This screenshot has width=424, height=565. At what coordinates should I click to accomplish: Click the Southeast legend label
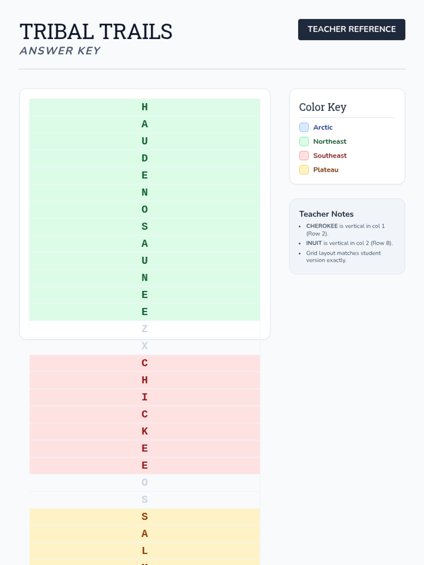tap(330, 156)
